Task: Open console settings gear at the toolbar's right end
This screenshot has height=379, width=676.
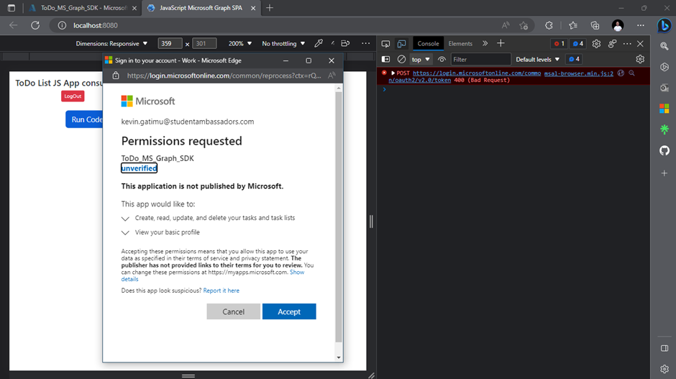Action: click(x=640, y=59)
